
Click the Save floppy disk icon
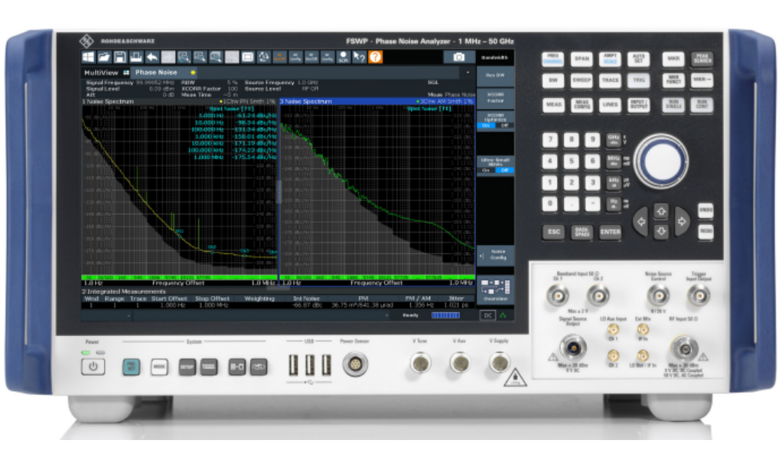[119, 57]
